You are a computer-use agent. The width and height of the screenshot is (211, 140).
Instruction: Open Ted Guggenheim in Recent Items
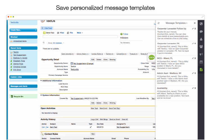20,55
